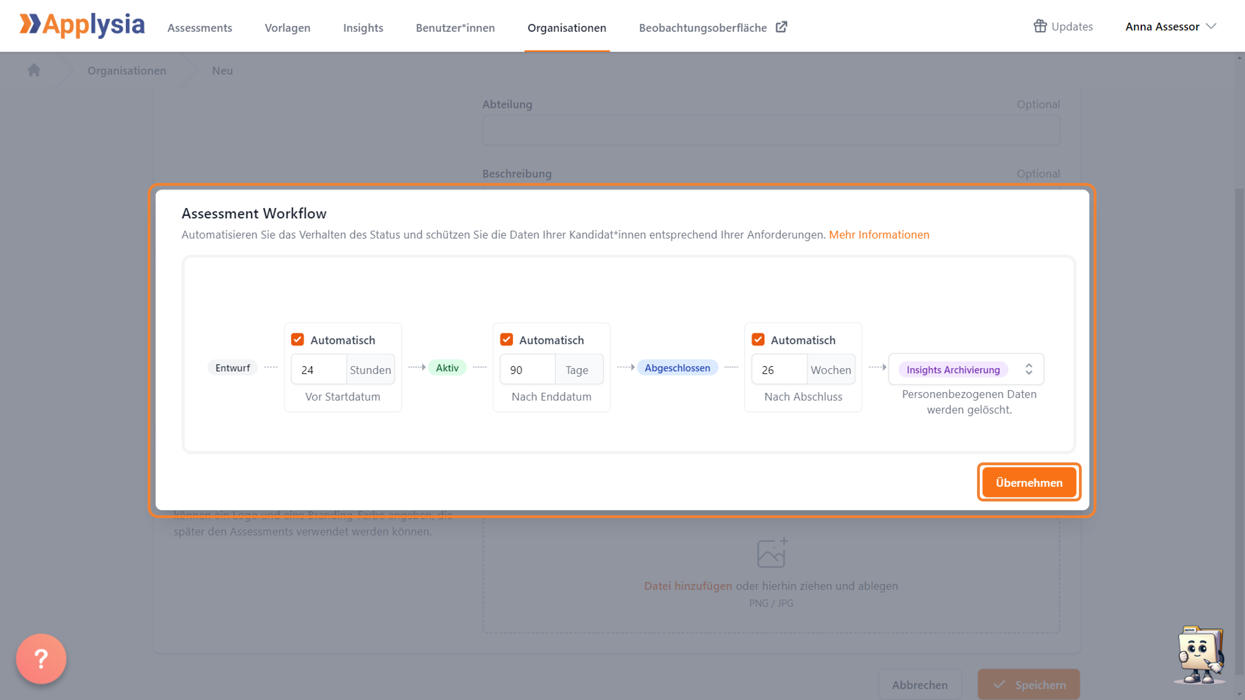The height and width of the screenshot is (700, 1245).
Task: Go to the Organisationen breadcrumb
Action: pyautogui.click(x=127, y=70)
